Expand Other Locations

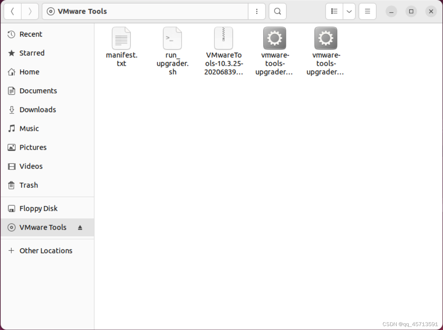46,251
